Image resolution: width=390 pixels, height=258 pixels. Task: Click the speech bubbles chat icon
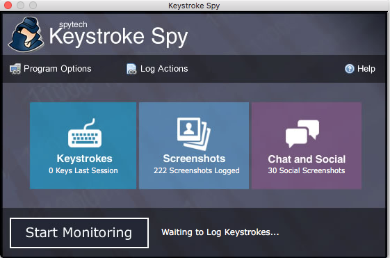(302, 134)
